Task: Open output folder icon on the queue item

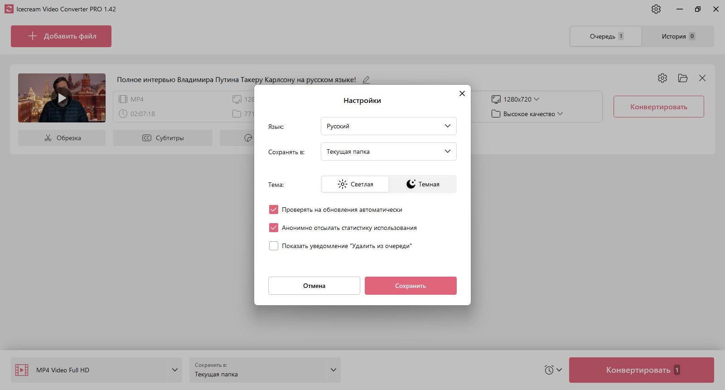Action: (683, 78)
